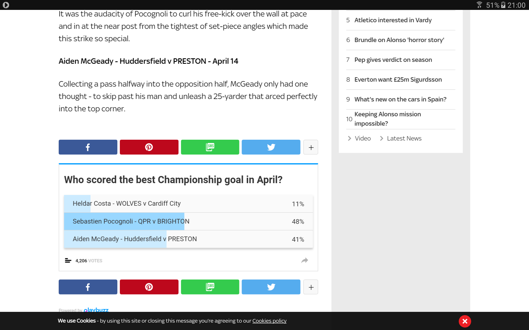Share on Facebook below the poll

coord(88,287)
